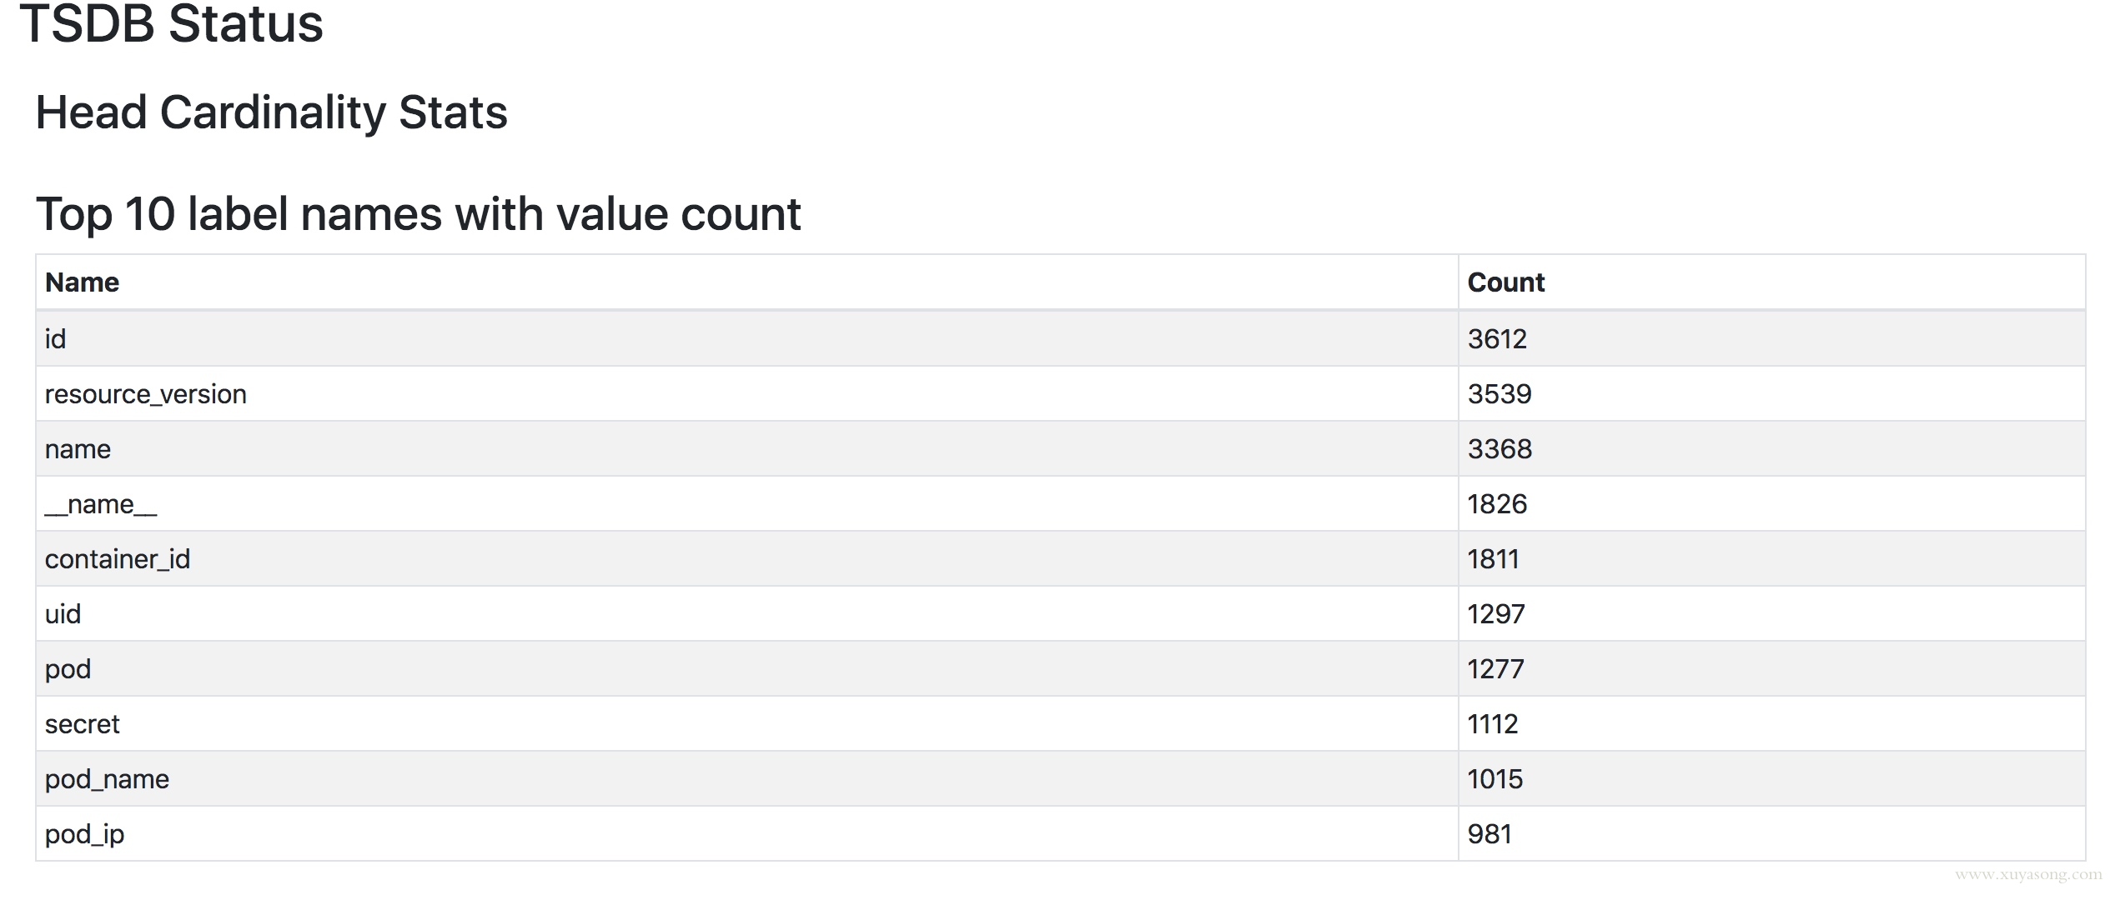Select the uid label cell
Screen dimensions: 2120x900
coord(63,614)
